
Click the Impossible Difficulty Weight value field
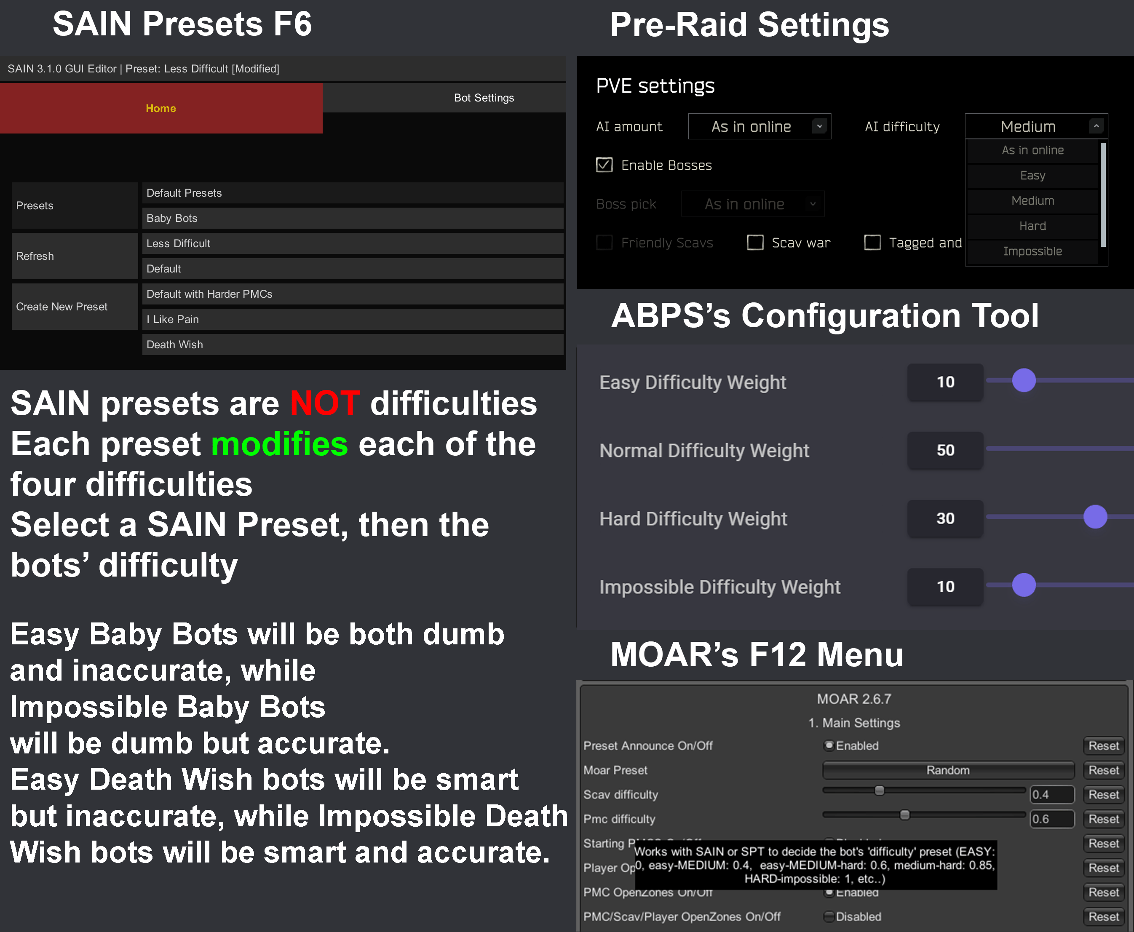tap(946, 586)
